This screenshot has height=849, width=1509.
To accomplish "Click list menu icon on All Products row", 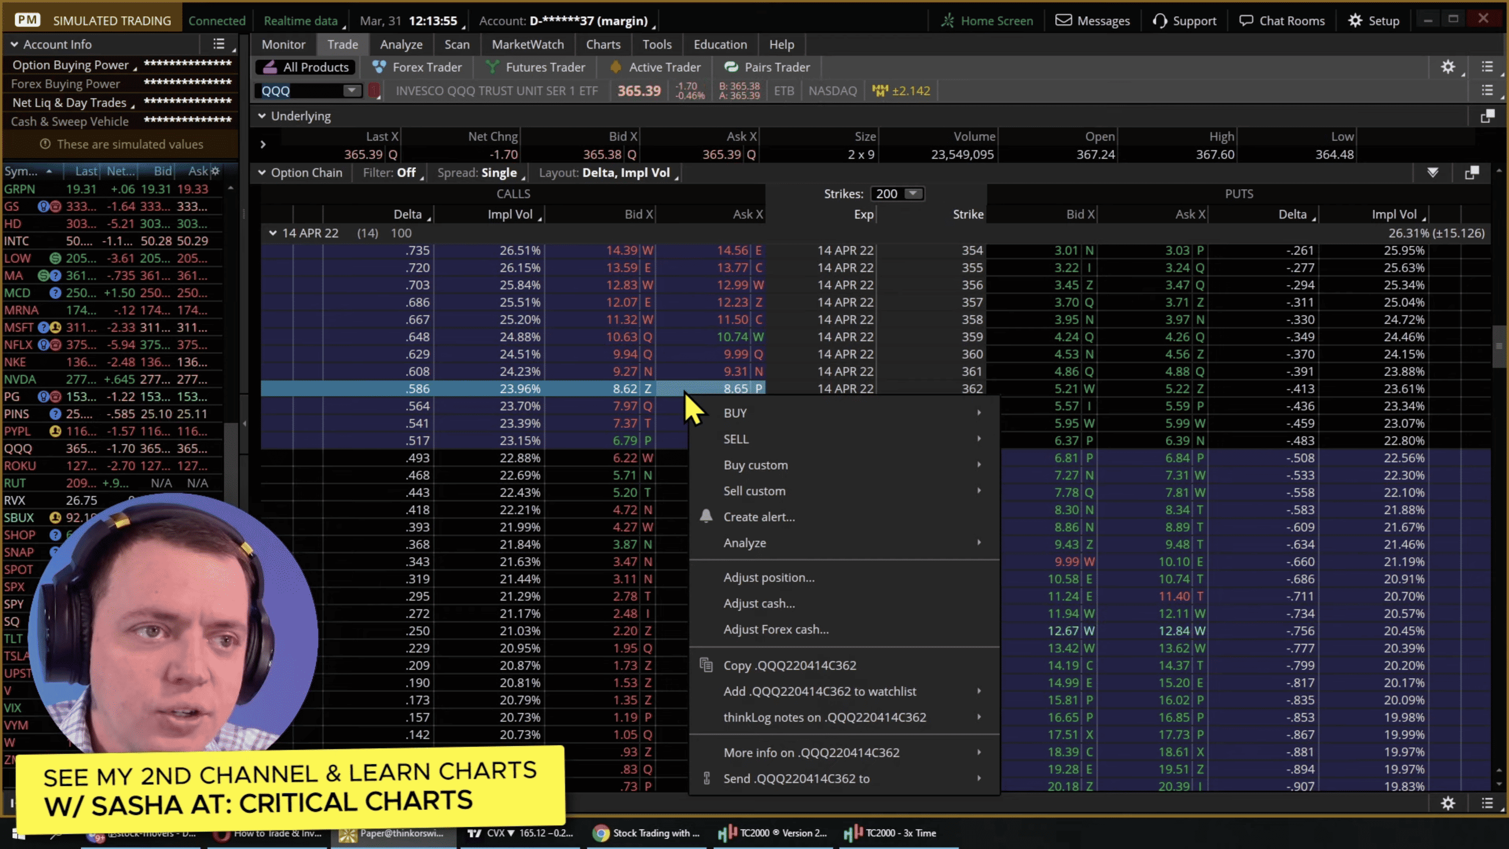I will point(1487,67).
